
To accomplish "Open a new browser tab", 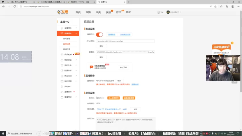I will [x=129, y=2].
